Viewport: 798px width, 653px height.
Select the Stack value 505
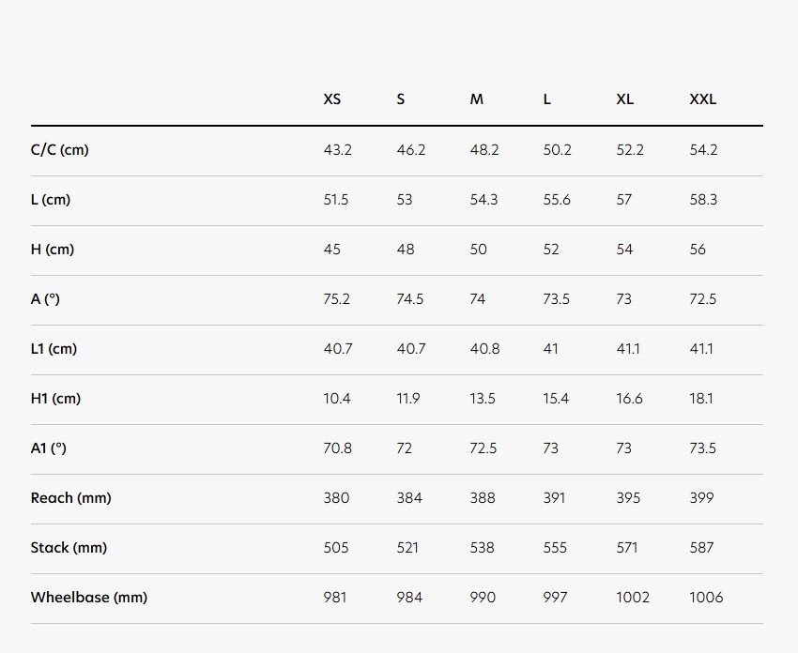click(336, 548)
